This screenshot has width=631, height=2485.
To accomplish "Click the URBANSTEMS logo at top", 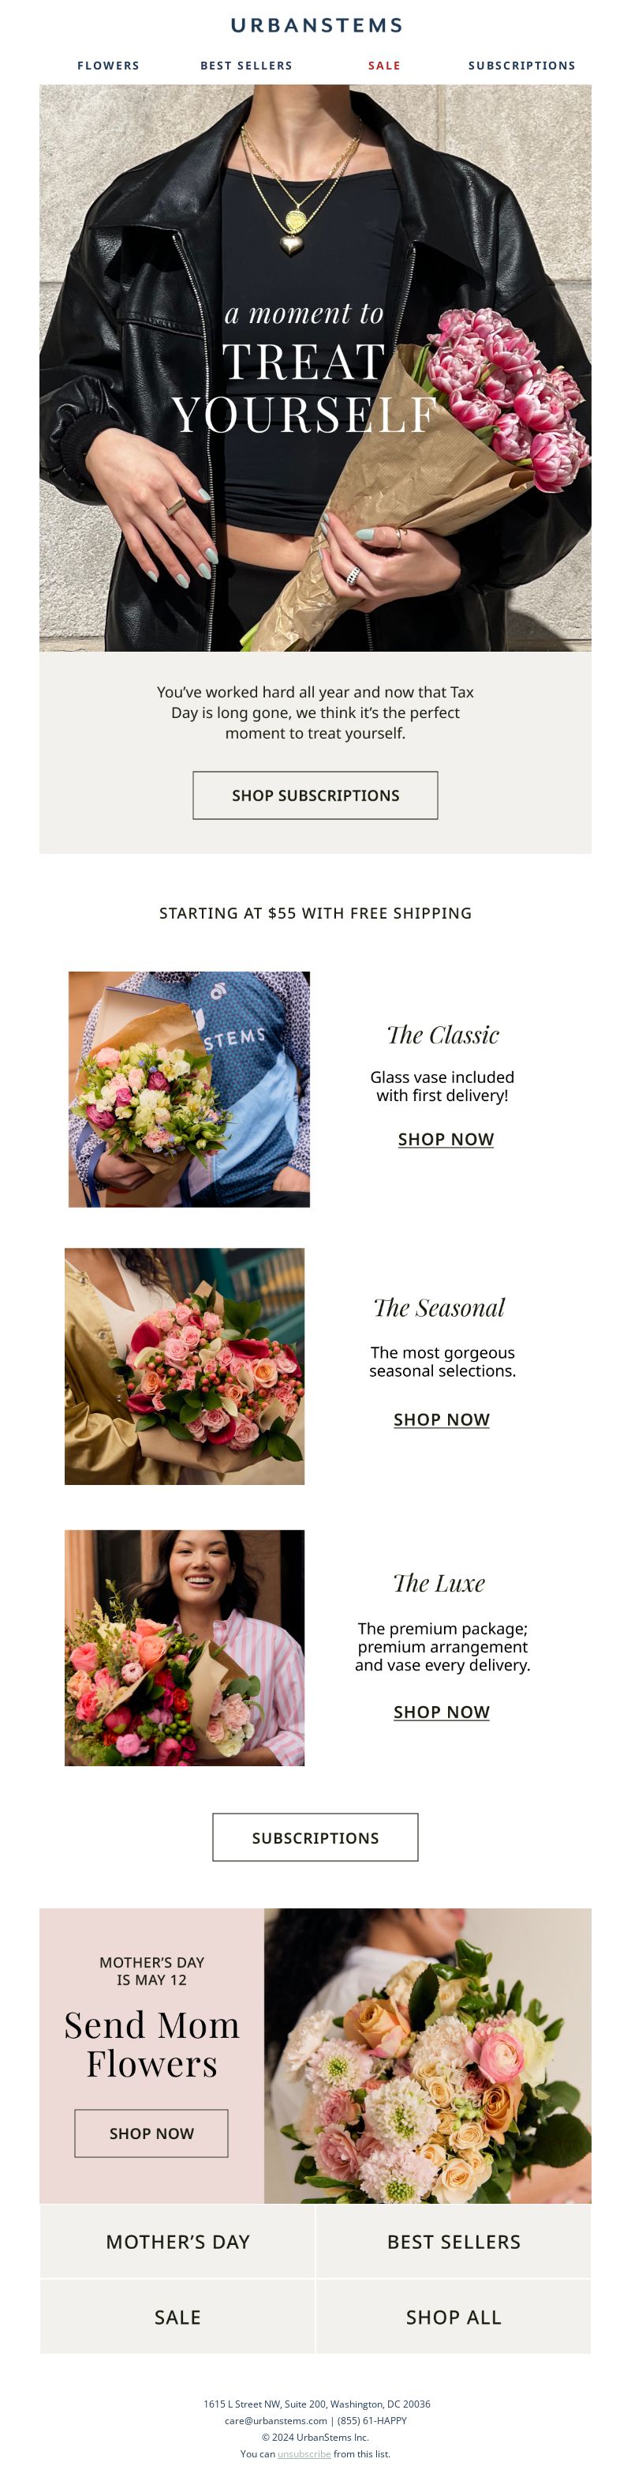I will pyautogui.click(x=316, y=25).
